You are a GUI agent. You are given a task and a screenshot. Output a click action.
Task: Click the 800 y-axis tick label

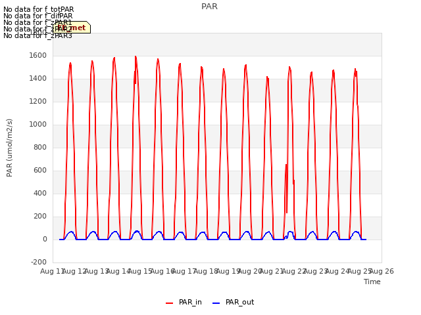40,147
